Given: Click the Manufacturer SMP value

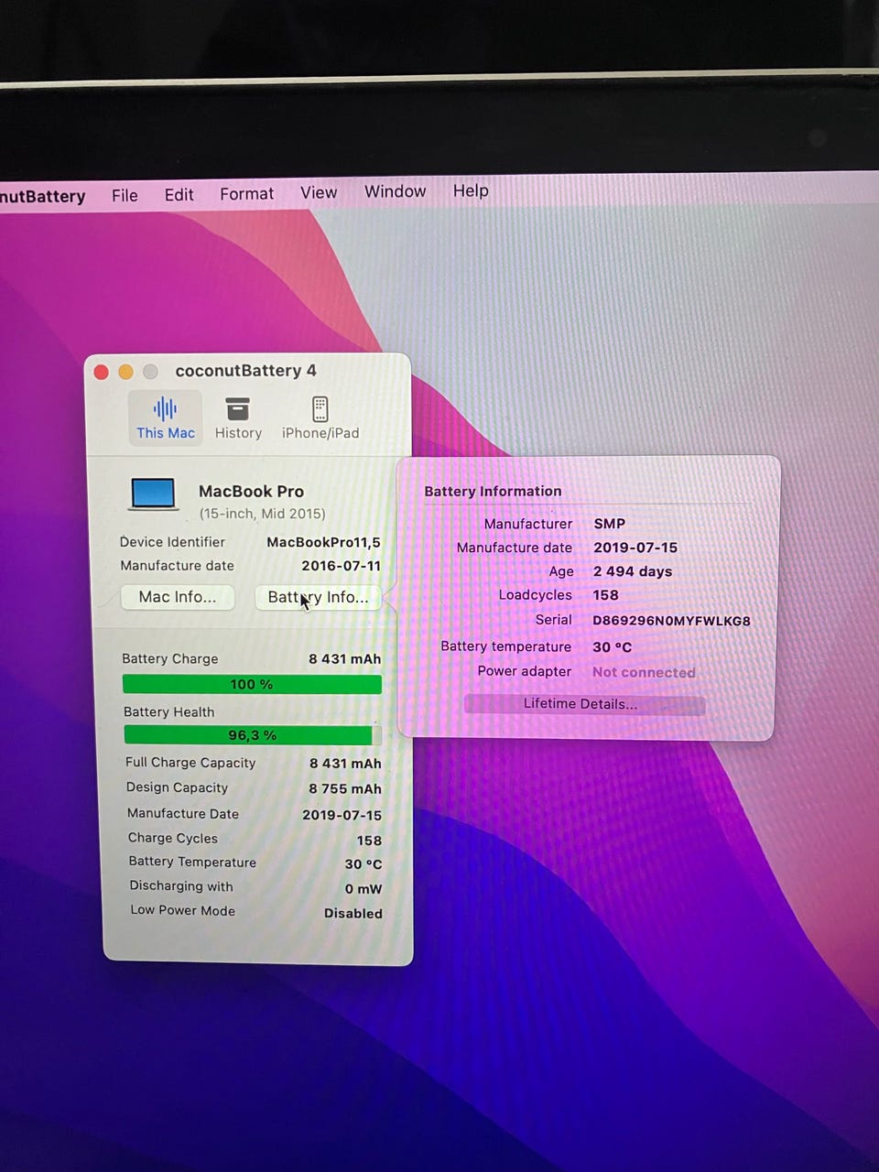Looking at the screenshot, I should [609, 524].
